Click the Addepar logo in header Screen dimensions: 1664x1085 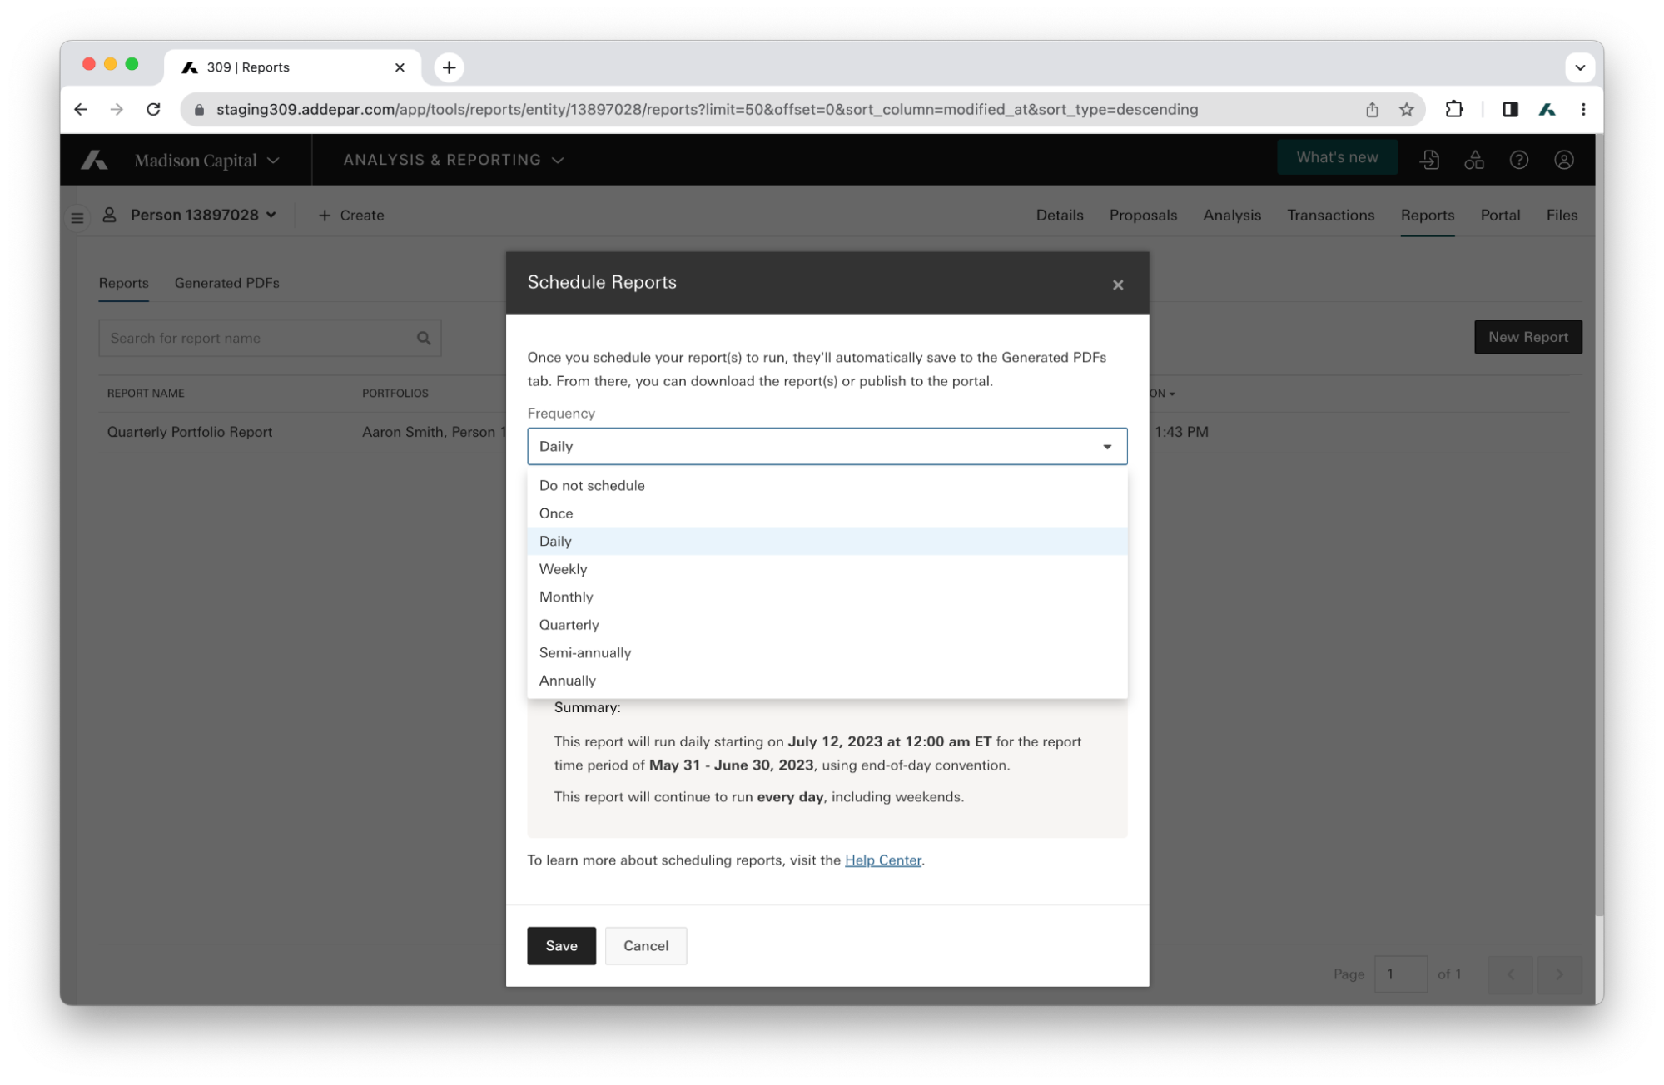(94, 160)
